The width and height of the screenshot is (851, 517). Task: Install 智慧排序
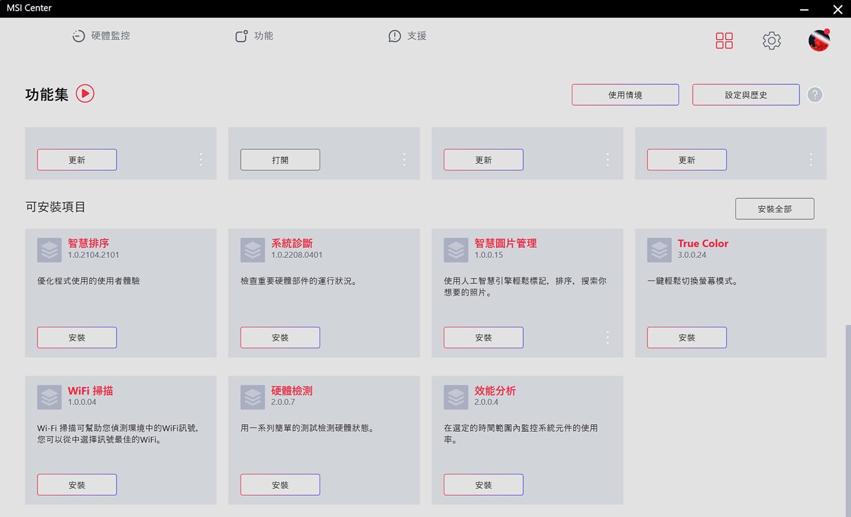77,338
